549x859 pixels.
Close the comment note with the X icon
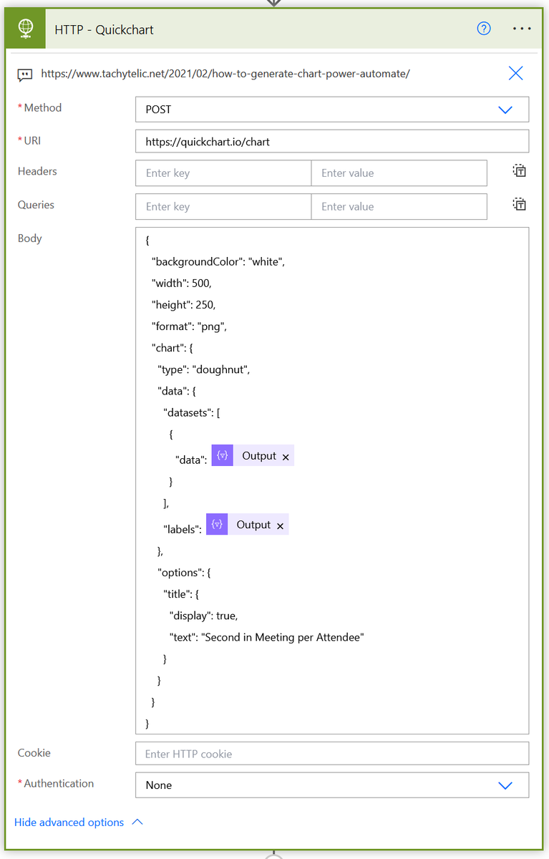(x=515, y=73)
